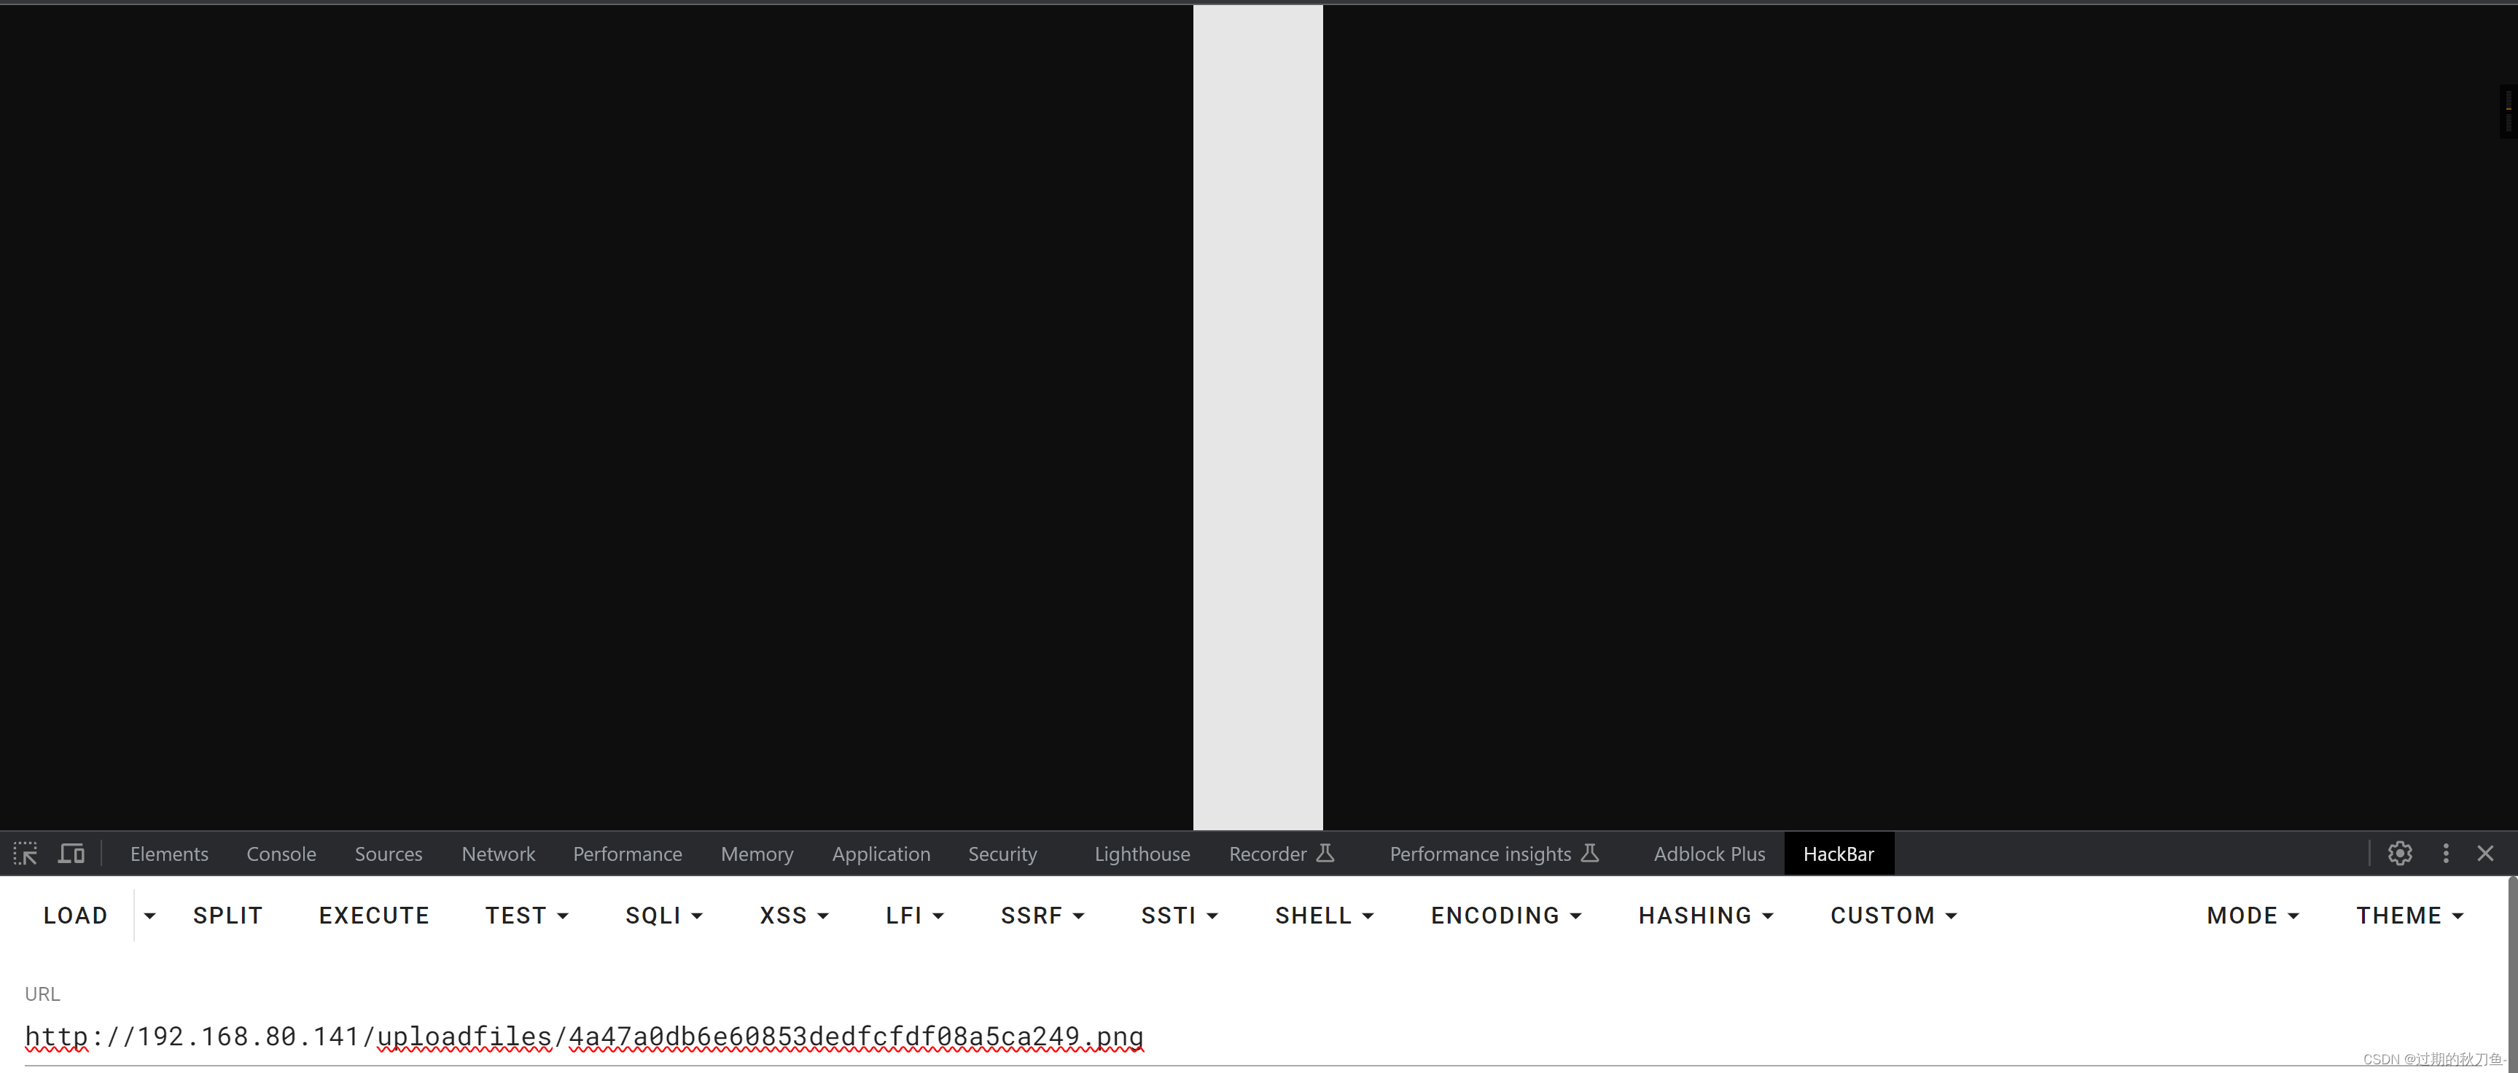This screenshot has width=2518, height=1073.
Task: Click the URL input field
Action: pos(583,1036)
